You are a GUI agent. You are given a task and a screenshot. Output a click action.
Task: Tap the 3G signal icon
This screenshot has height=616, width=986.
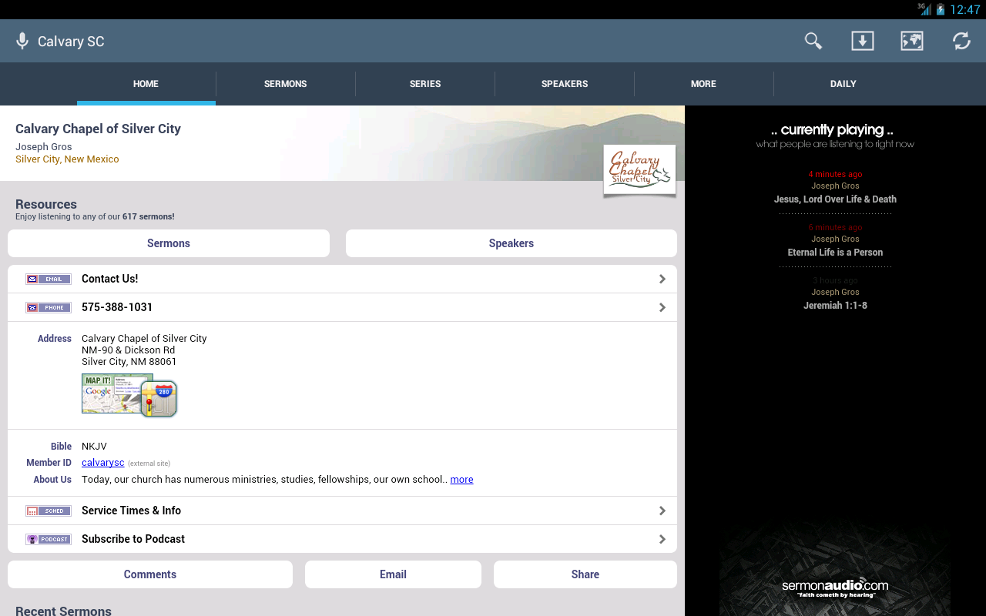[924, 9]
